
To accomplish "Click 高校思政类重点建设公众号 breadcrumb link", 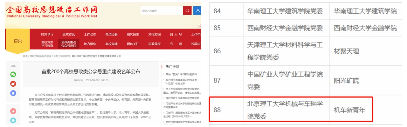I will [44, 56].
